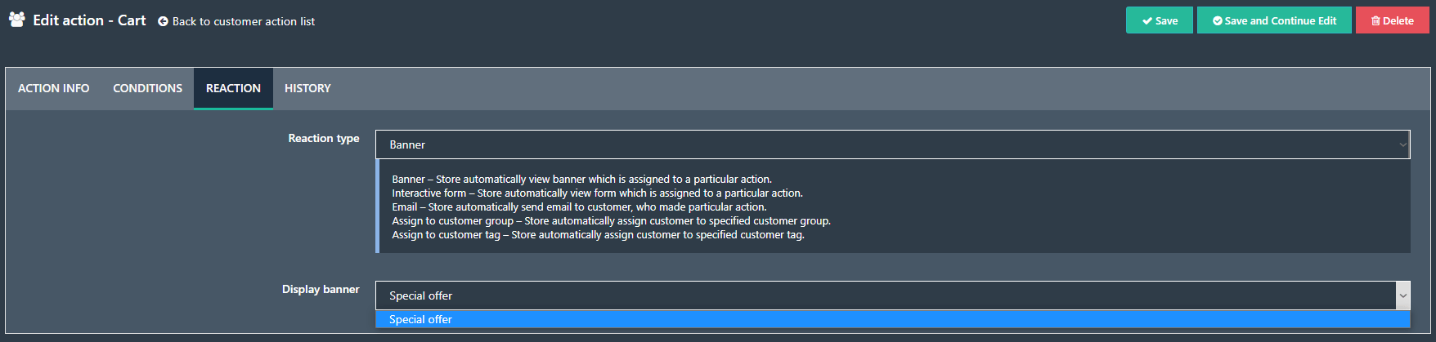Delete this Cart action
1436x342 pixels.
pyautogui.click(x=1392, y=20)
